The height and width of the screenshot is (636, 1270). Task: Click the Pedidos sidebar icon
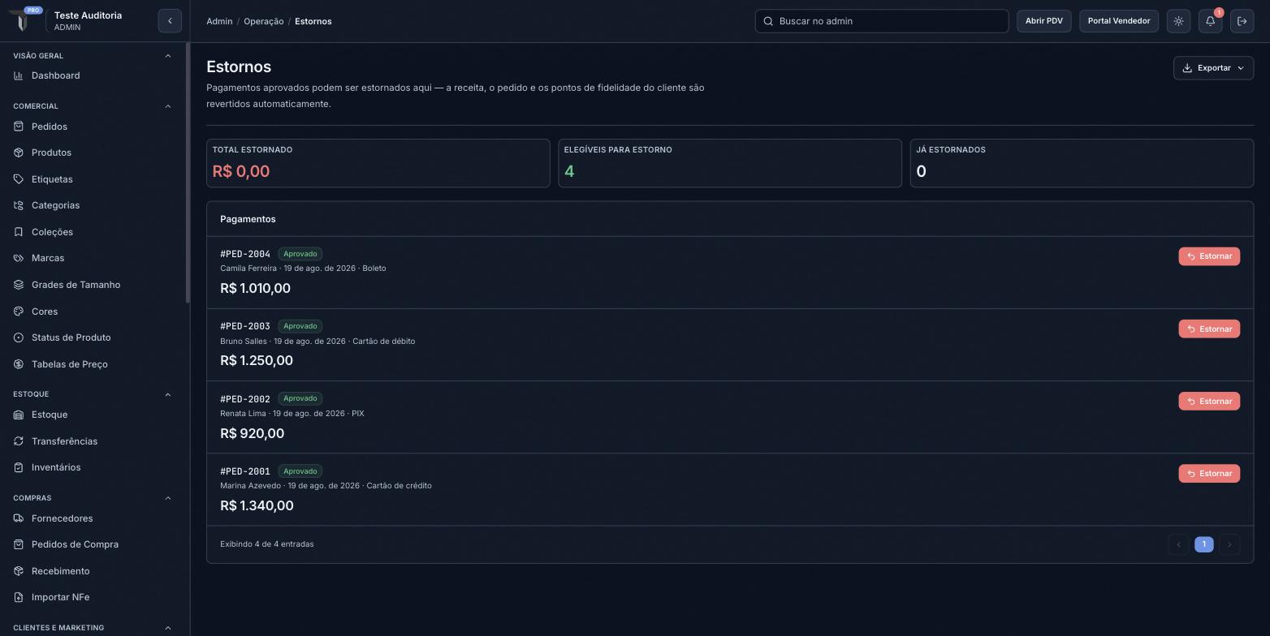click(x=19, y=127)
